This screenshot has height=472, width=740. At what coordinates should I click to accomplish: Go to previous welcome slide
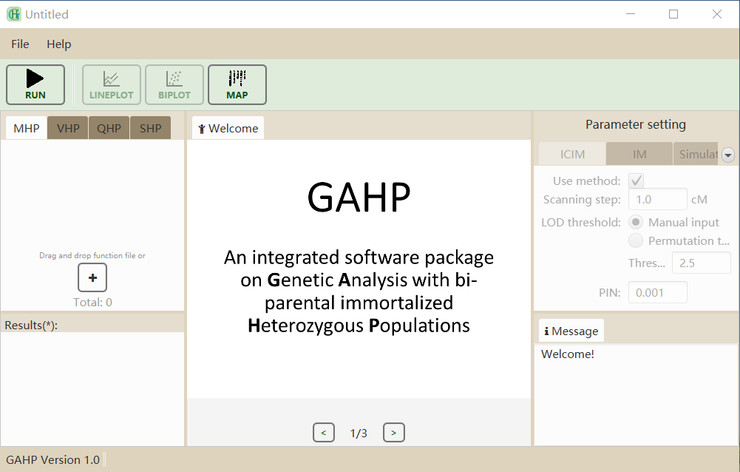click(324, 433)
